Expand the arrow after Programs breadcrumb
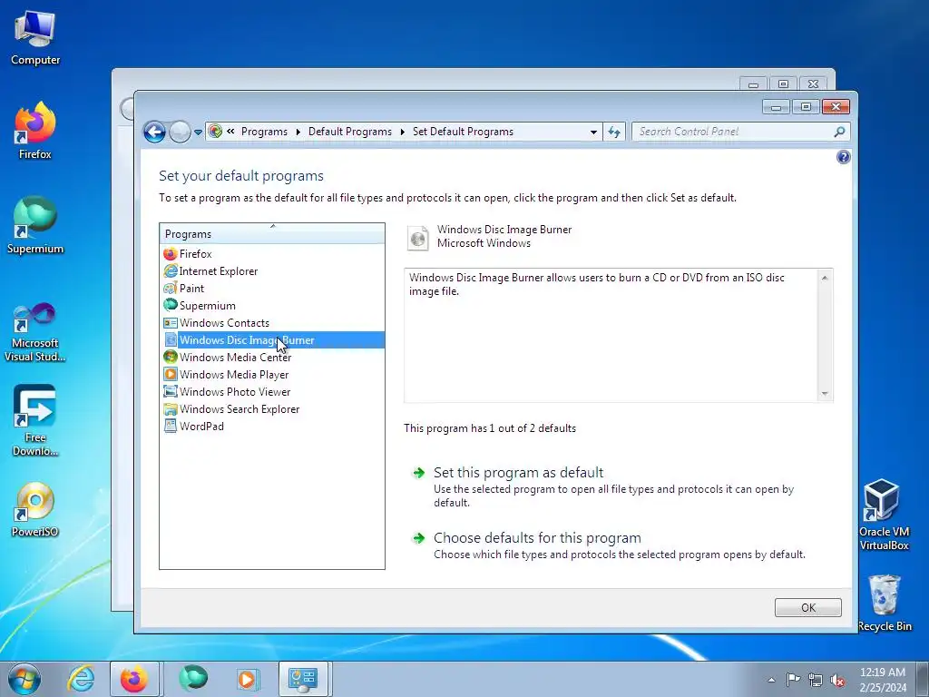The width and height of the screenshot is (929, 697). pyautogui.click(x=298, y=132)
